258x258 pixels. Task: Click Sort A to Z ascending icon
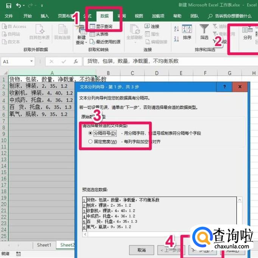point(176,29)
